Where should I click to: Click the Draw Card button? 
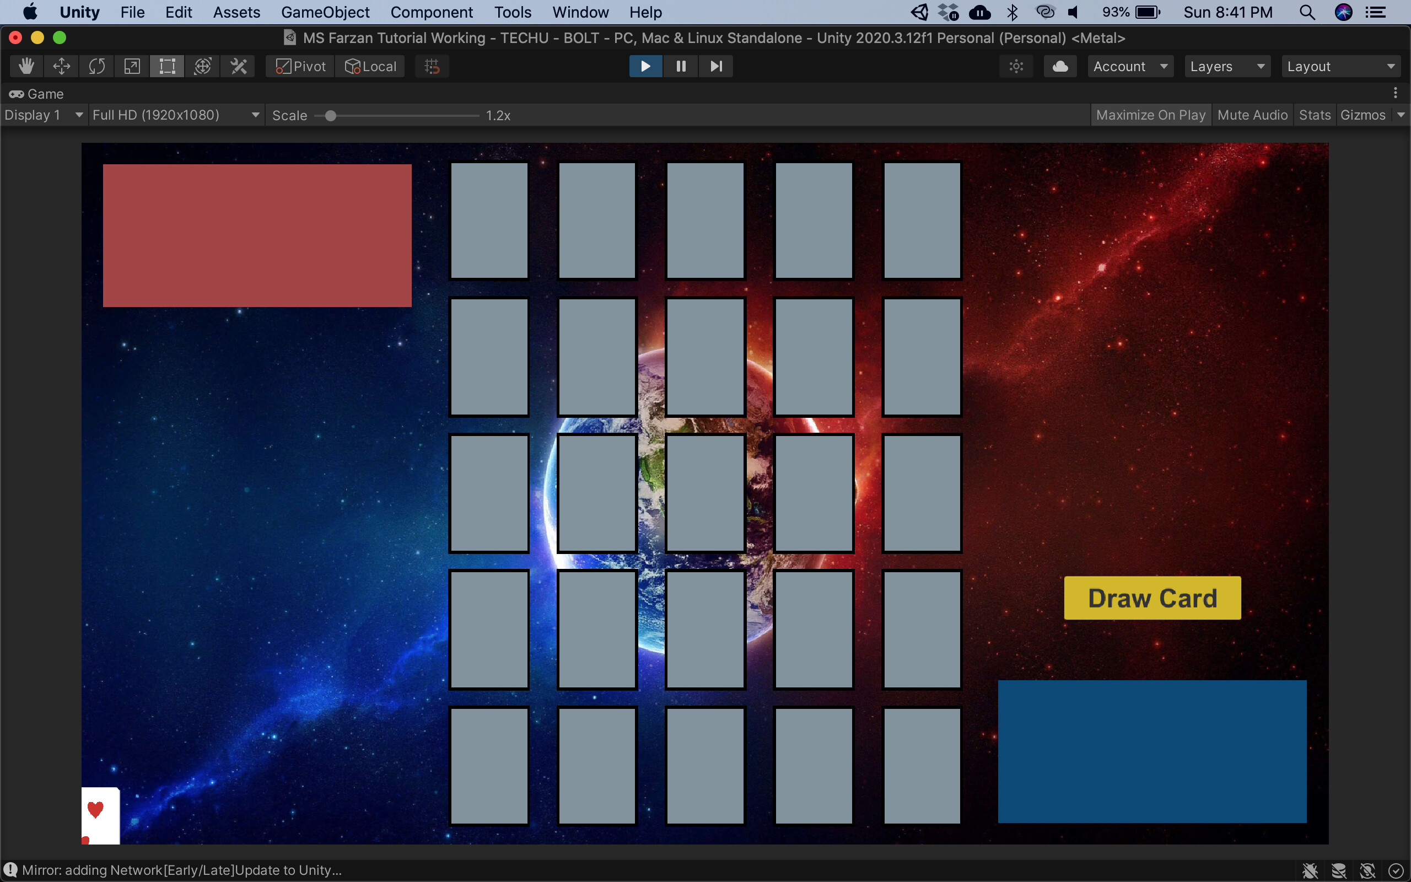(x=1151, y=598)
